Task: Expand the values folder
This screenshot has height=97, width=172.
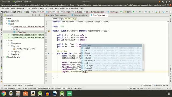Action: point(9,54)
